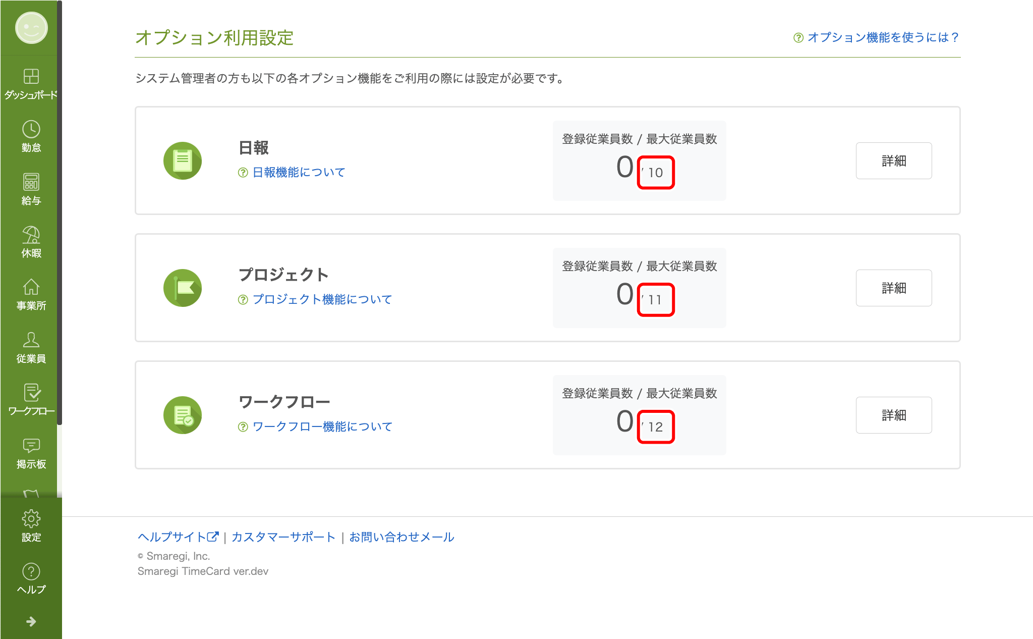Open the プロジェクト機能について link
The image size is (1033, 639).
pos(322,300)
